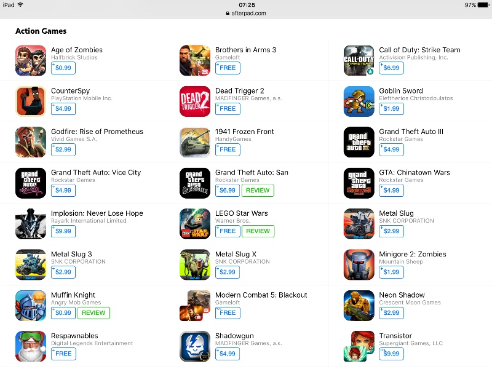Open the Transistor app icon
The height and width of the screenshot is (369, 492).
coord(359,346)
